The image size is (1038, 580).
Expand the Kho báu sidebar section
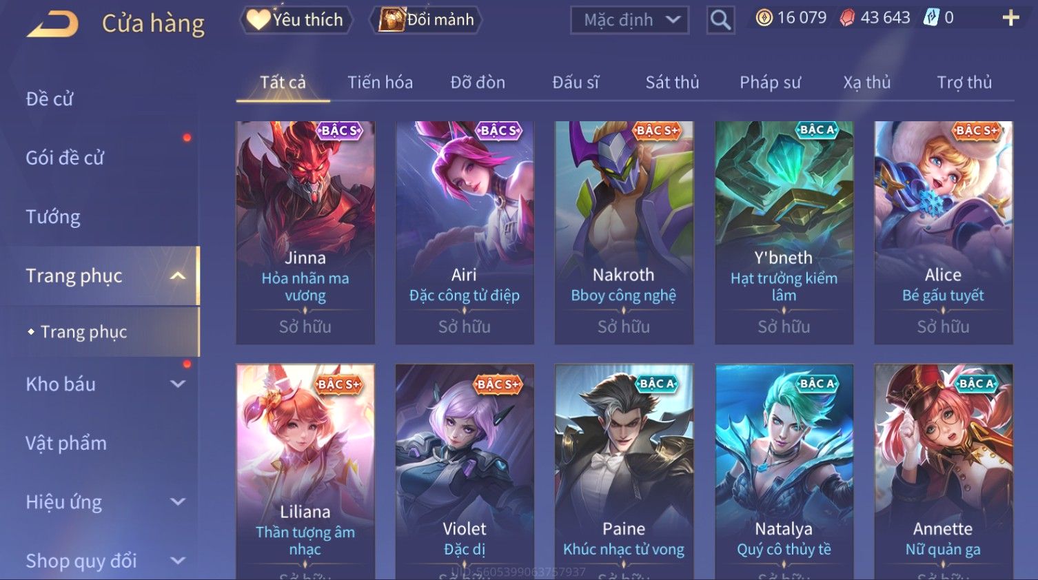point(178,384)
